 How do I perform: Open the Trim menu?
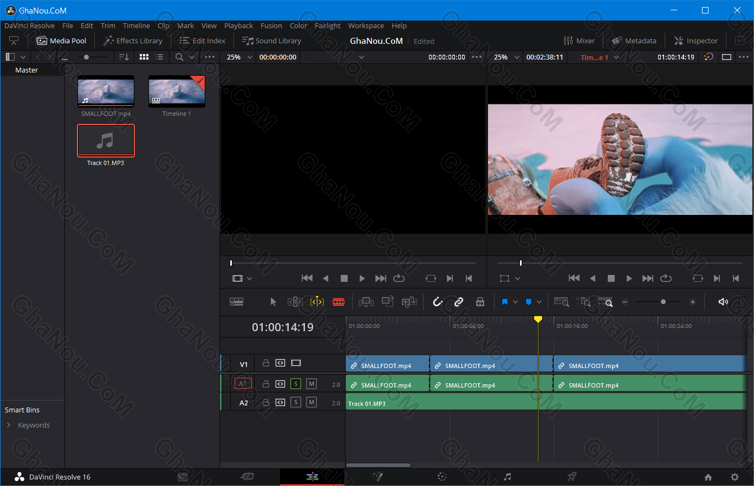point(108,25)
